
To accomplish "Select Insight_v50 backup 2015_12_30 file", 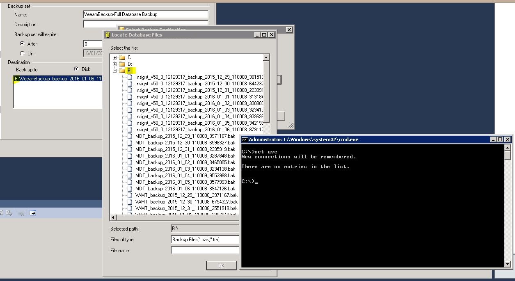I will [x=199, y=84].
